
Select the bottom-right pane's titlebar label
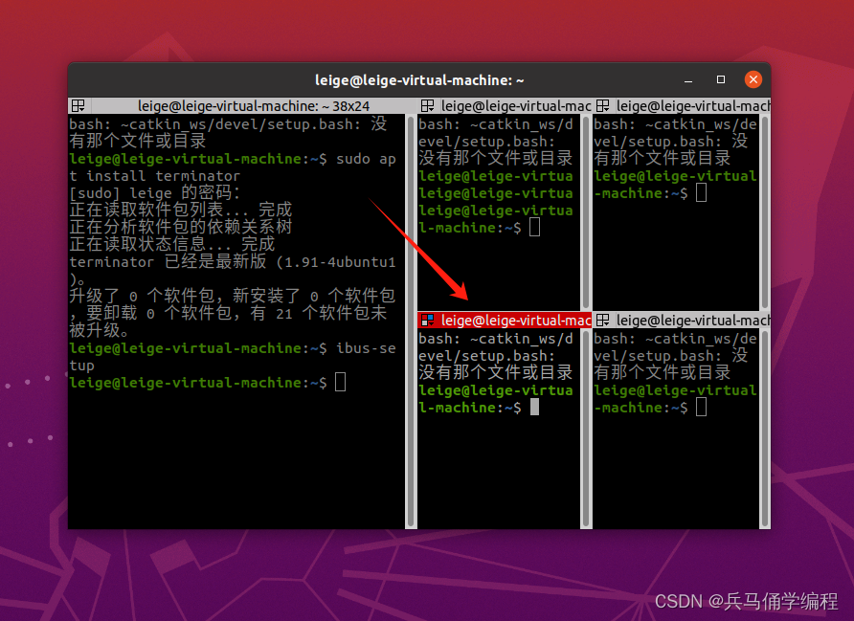coord(693,320)
